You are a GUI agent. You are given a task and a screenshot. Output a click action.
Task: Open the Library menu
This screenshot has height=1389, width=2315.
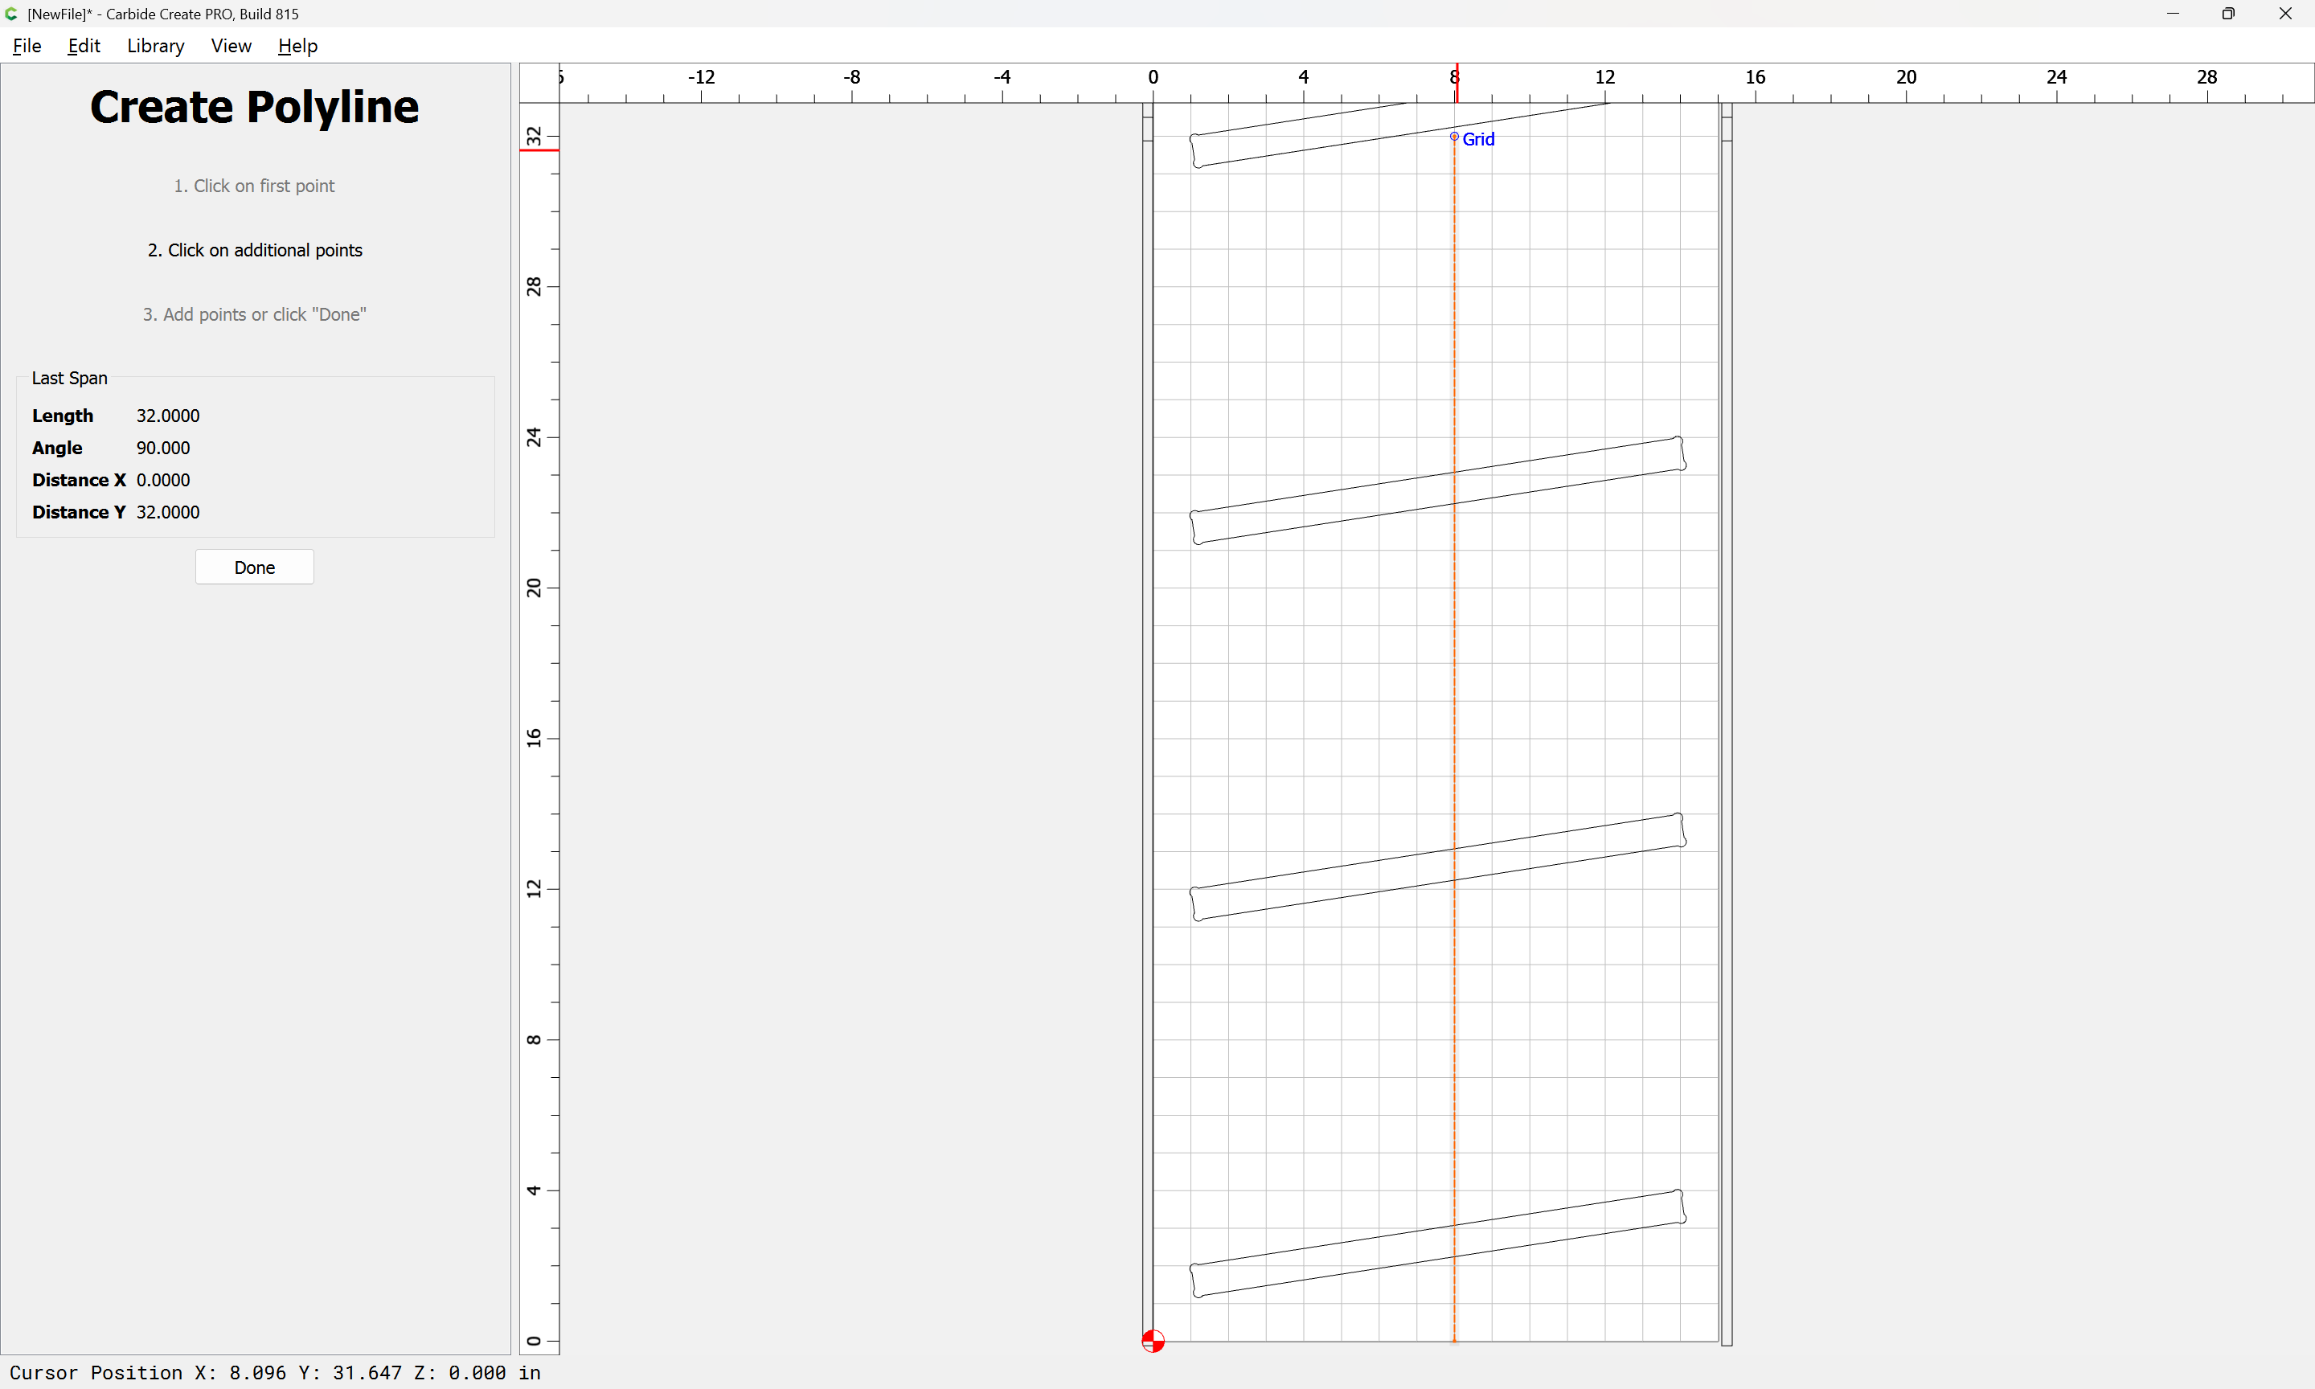[155, 46]
